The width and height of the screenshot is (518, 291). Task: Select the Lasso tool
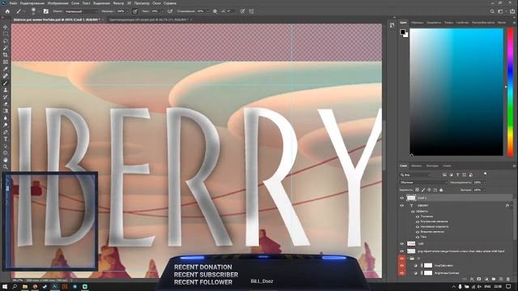[6, 41]
